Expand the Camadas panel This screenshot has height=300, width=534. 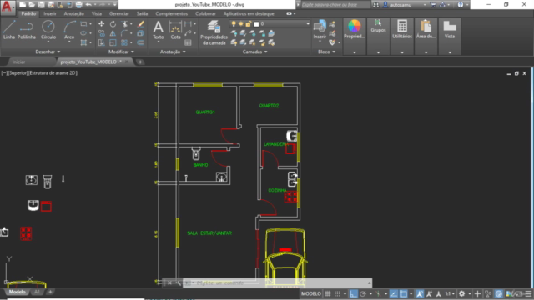[x=254, y=52]
